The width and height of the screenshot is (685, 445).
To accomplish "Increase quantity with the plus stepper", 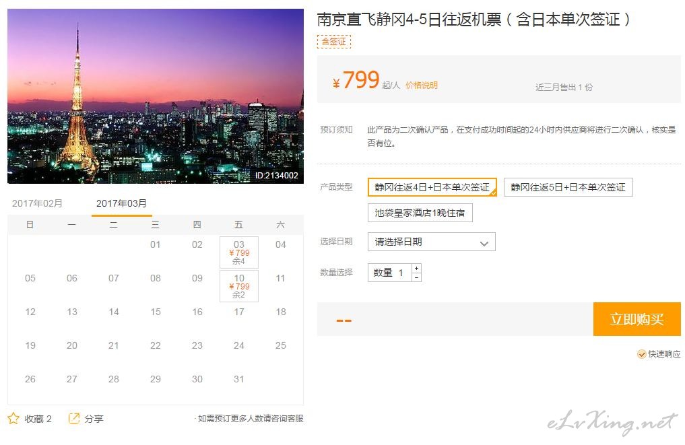I will 416,268.
